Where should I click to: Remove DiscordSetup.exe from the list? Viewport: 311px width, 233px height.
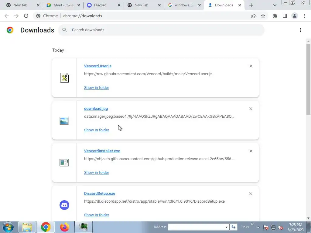click(251, 194)
